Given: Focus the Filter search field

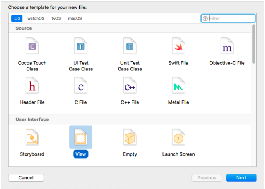Looking at the screenshot, I should point(231,18).
